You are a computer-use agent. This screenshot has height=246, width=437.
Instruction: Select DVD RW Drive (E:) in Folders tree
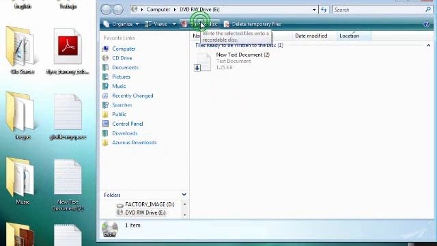pos(145,213)
